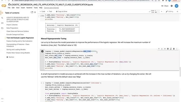Viewport: 181px width, 102px height.
Task: Open the File menu
Action: 9,8
